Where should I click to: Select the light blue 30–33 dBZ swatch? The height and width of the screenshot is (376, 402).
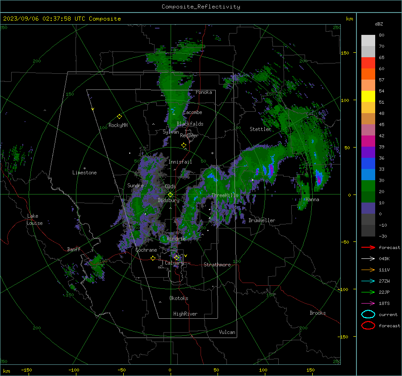click(368, 175)
